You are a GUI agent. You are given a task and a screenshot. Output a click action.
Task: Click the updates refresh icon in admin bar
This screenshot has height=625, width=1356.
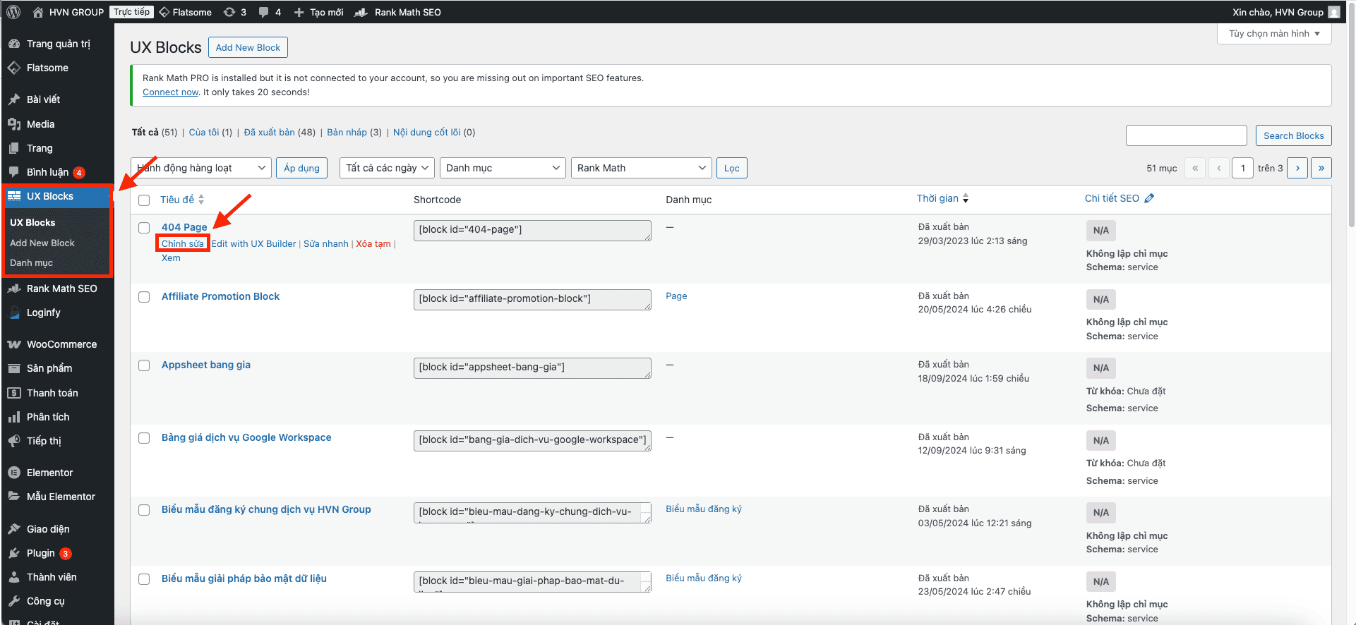229,12
